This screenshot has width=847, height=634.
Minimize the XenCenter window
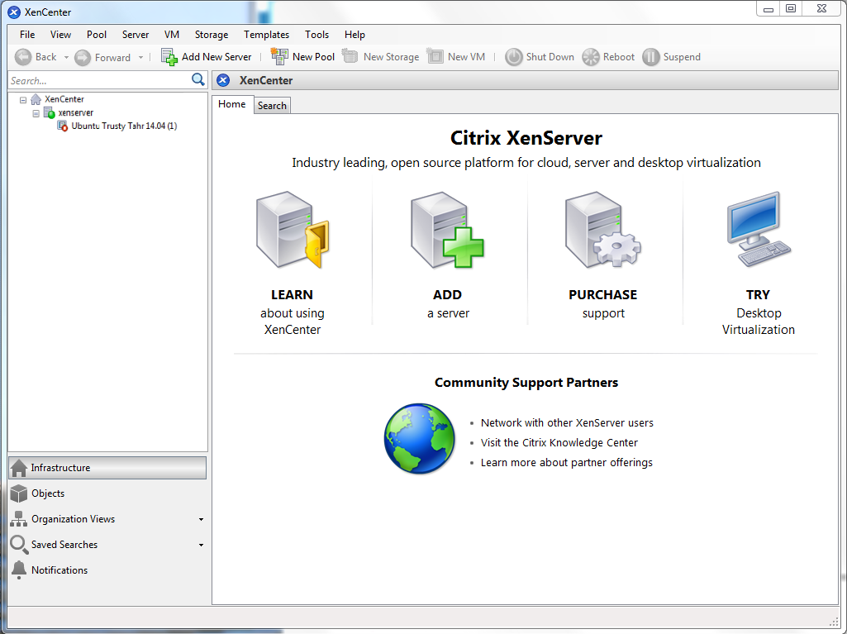[768, 8]
